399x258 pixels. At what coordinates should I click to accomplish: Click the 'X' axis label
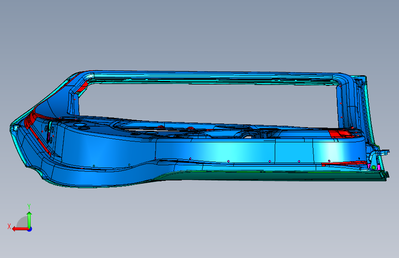click(x=9, y=226)
